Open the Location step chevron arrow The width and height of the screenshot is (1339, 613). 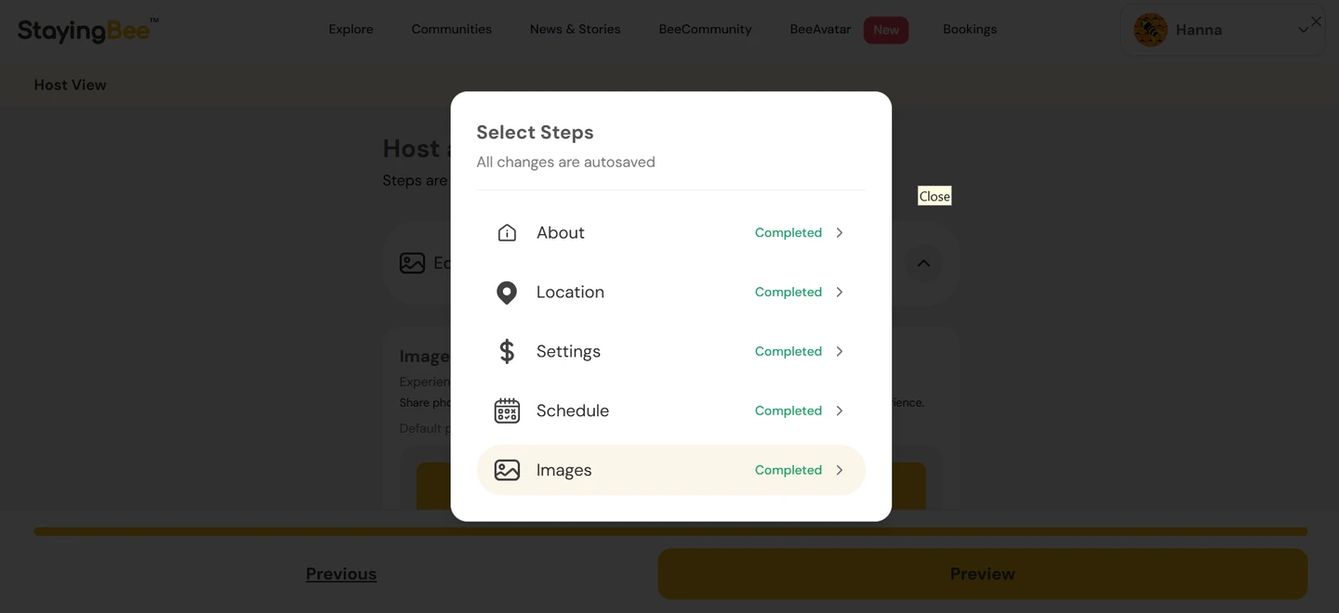click(840, 293)
